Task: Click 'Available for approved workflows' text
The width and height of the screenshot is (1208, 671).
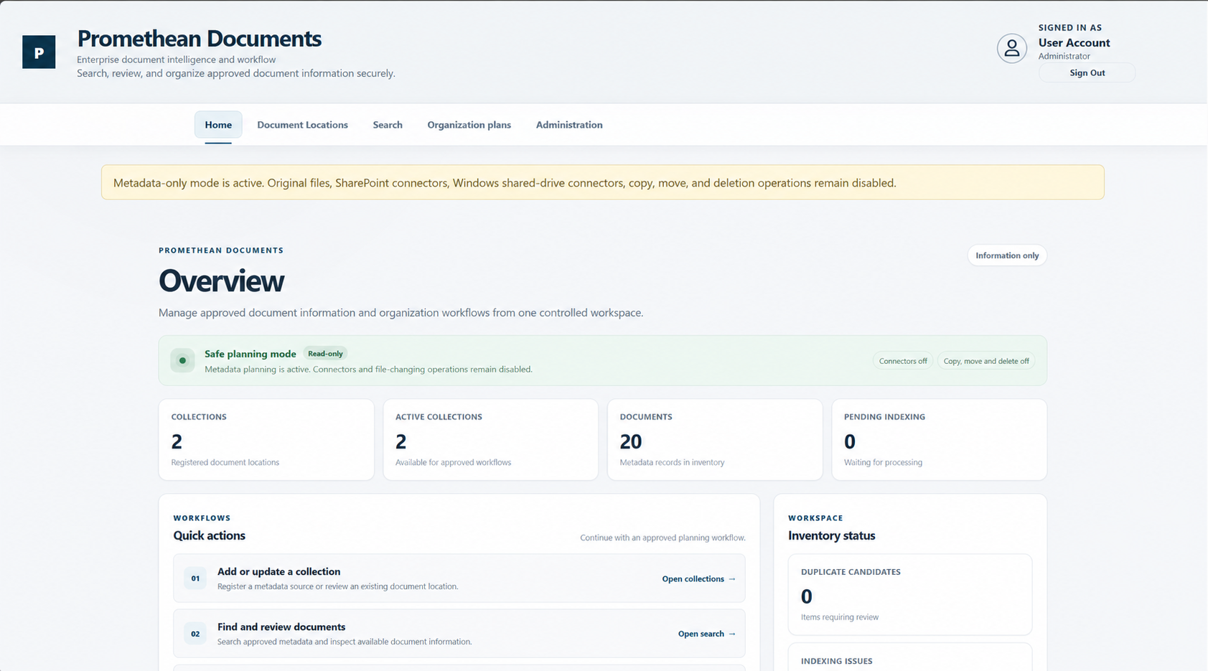Action: tap(453, 462)
